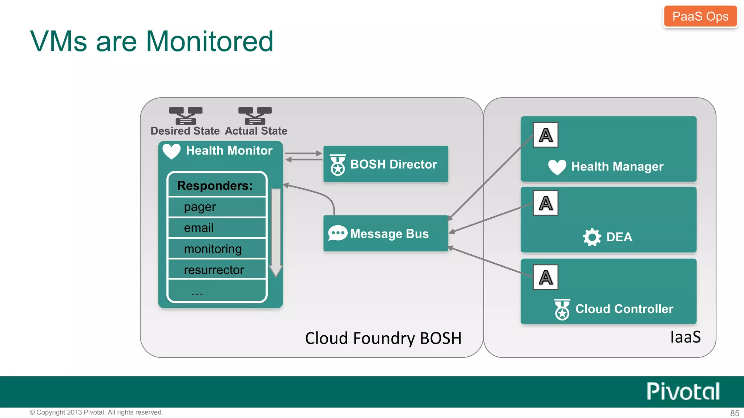Click the Pivotal logo in the footer
The width and height of the screenshot is (744, 418).
tap(683, 392)
